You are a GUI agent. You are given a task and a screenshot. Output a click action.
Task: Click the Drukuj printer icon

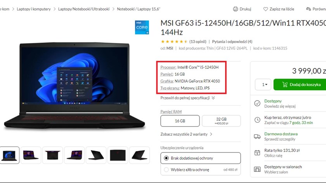(x=235, y=9)
